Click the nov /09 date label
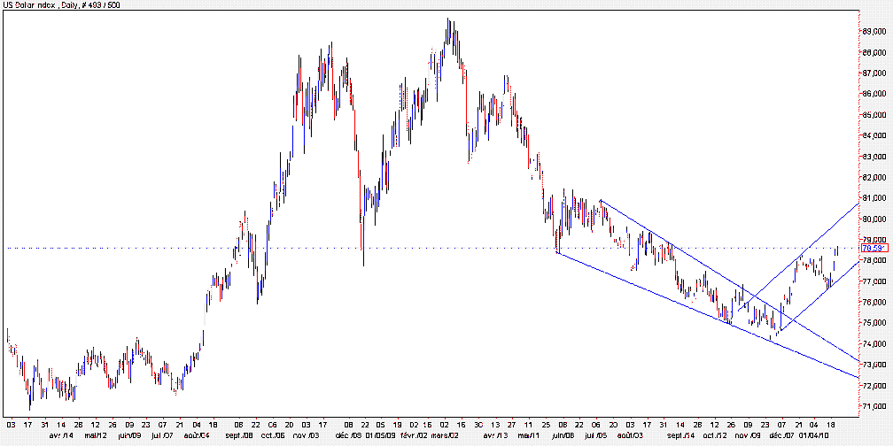 point(749,435)
